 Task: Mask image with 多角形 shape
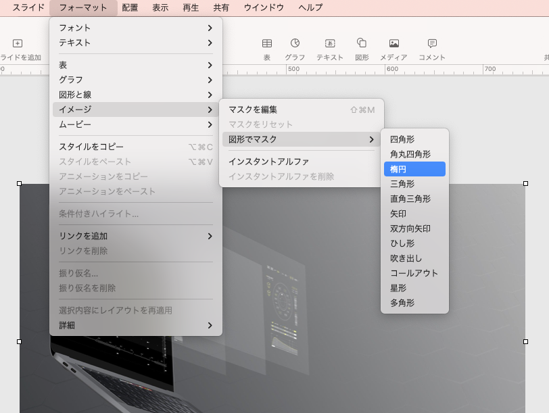[x=414, y=303]
